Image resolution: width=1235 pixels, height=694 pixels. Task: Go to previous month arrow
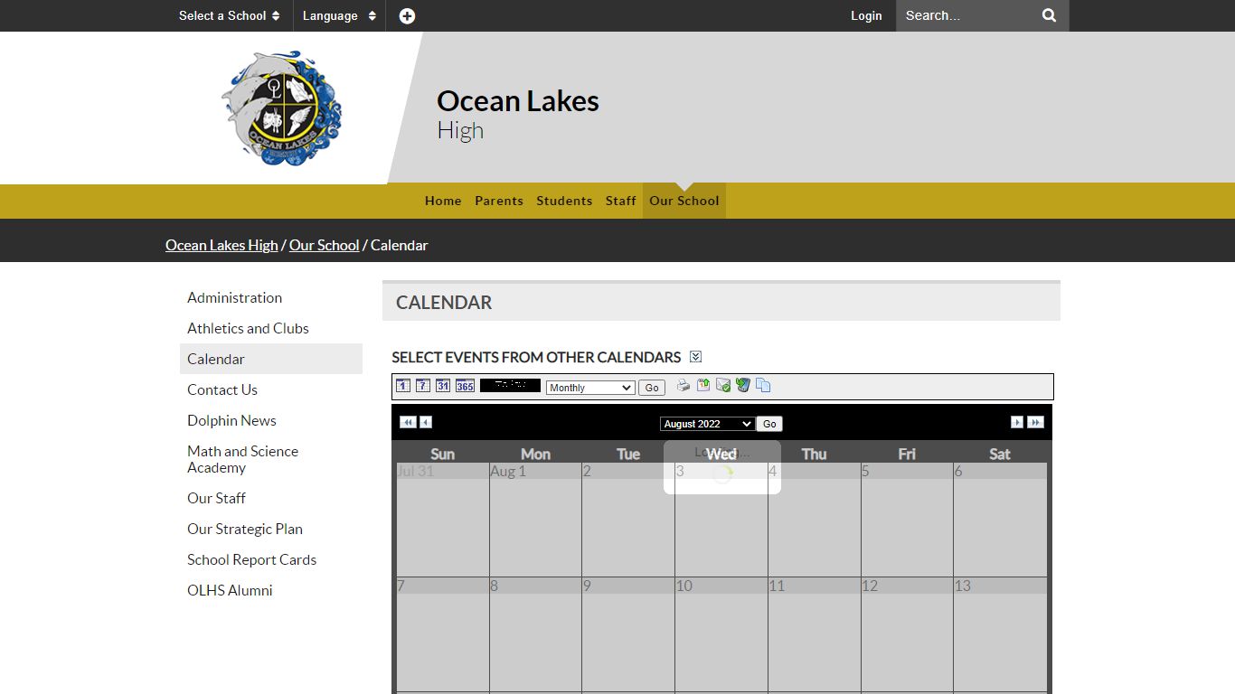pyautogui.click(x=426, y=422)
